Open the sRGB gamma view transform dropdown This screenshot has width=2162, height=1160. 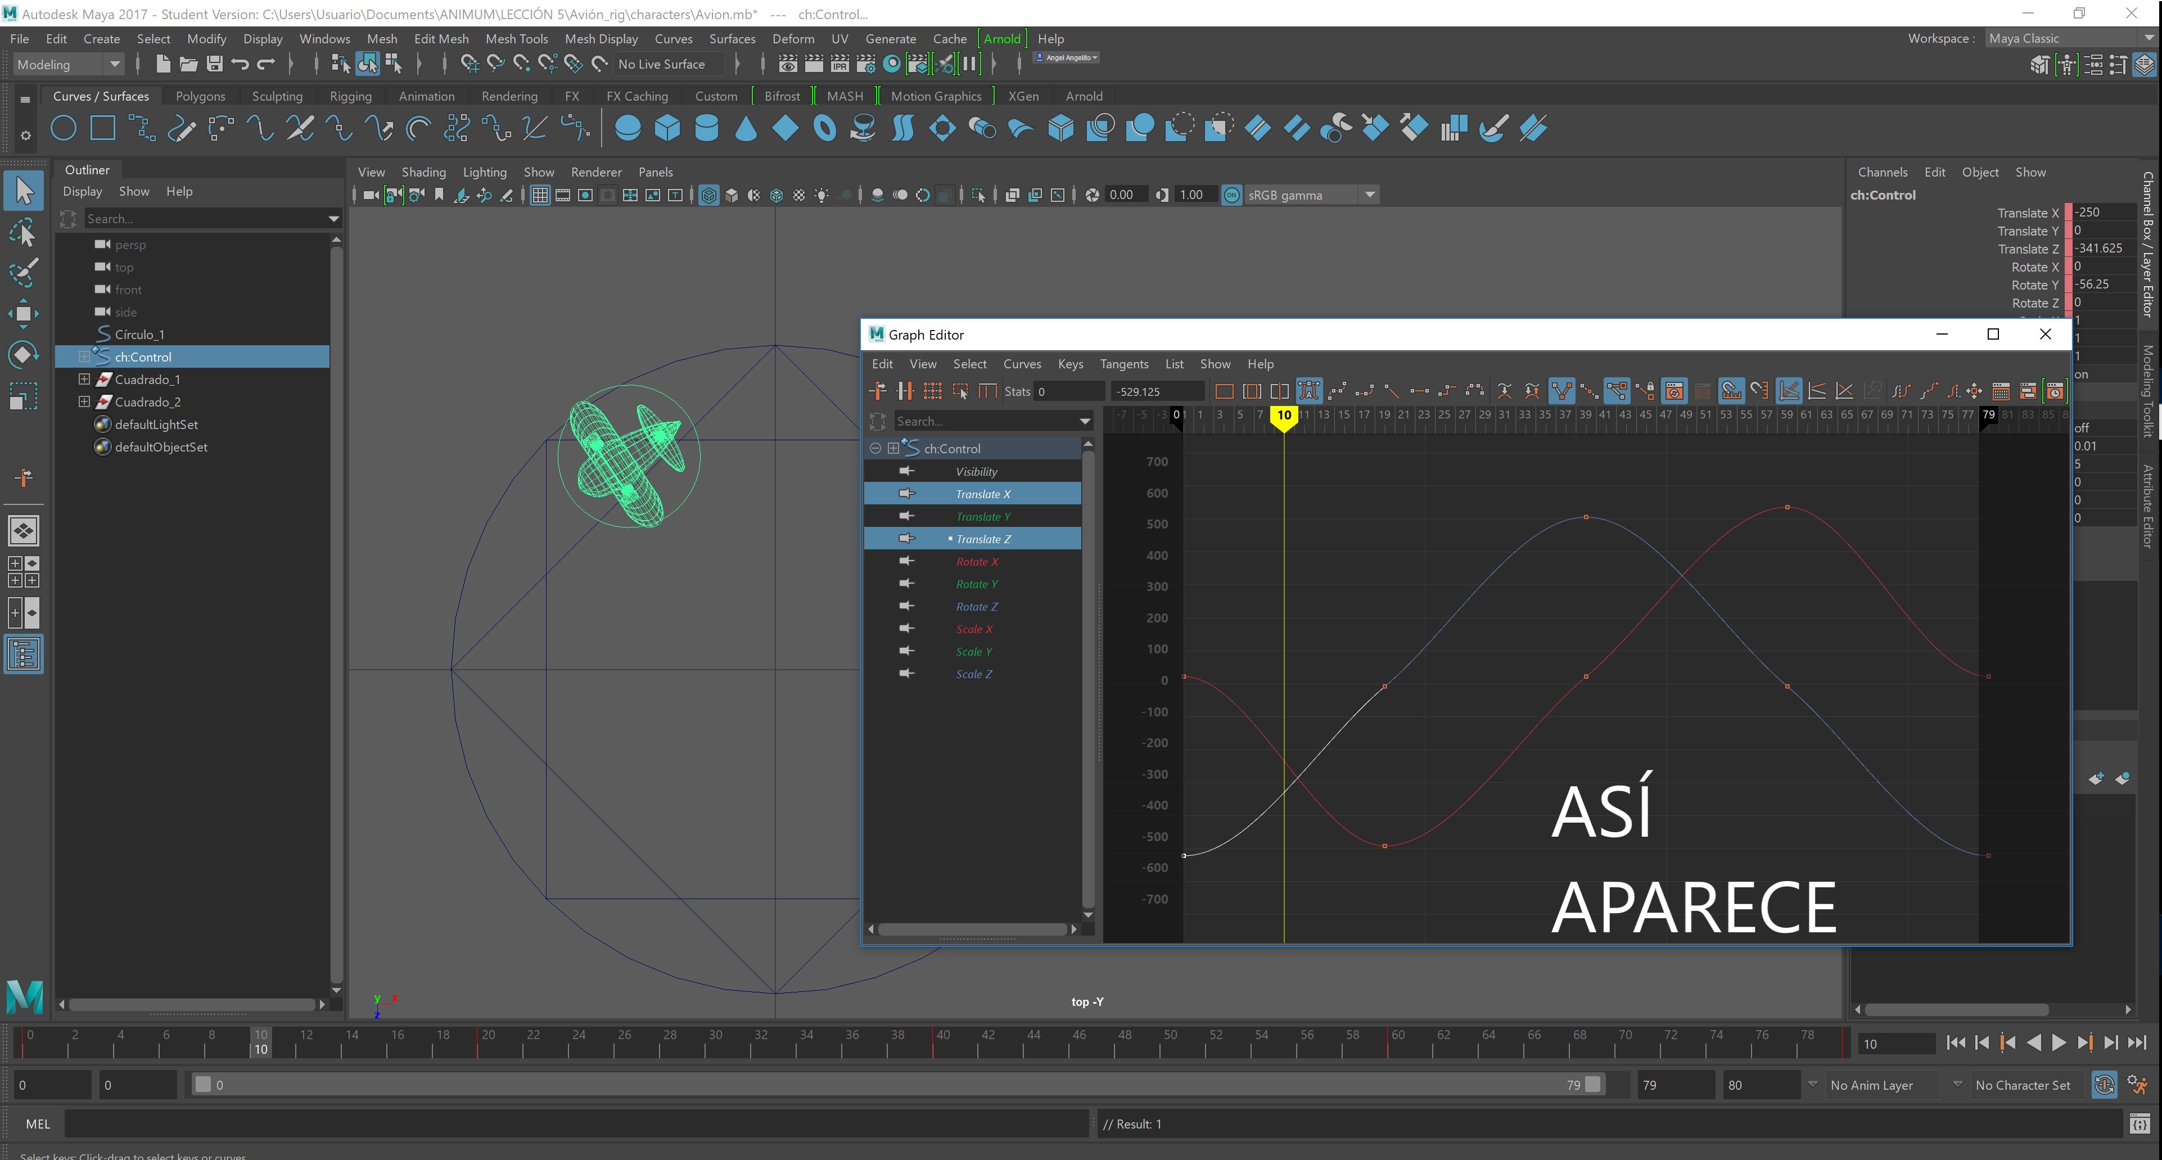[1370, 196]
